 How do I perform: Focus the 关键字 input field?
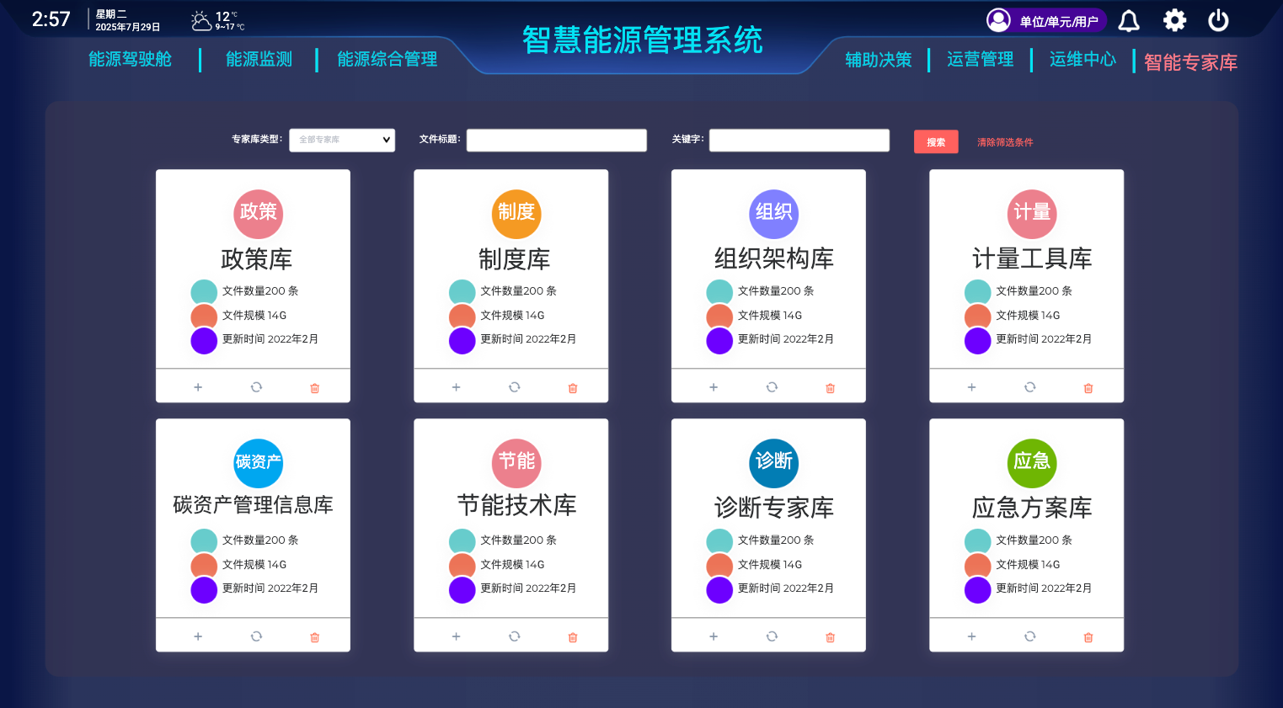point(799,140)
